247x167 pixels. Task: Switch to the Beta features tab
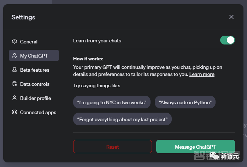click(34, 70)
